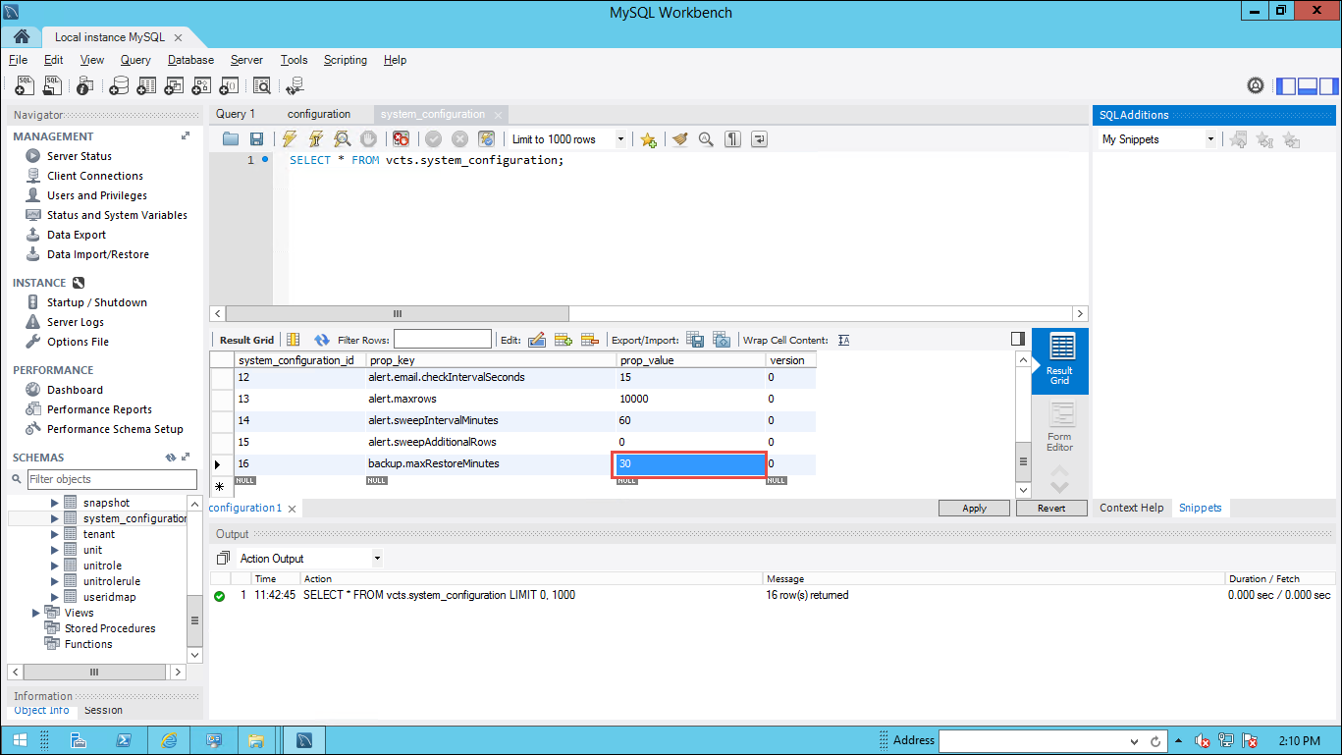Click the Apply button

point(974,508)
